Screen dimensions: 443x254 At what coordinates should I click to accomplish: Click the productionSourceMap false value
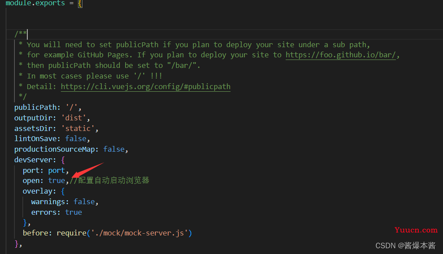114,149
